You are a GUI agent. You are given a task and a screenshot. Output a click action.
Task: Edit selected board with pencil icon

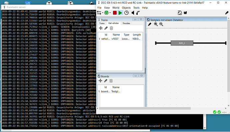[x=106, y=81]
